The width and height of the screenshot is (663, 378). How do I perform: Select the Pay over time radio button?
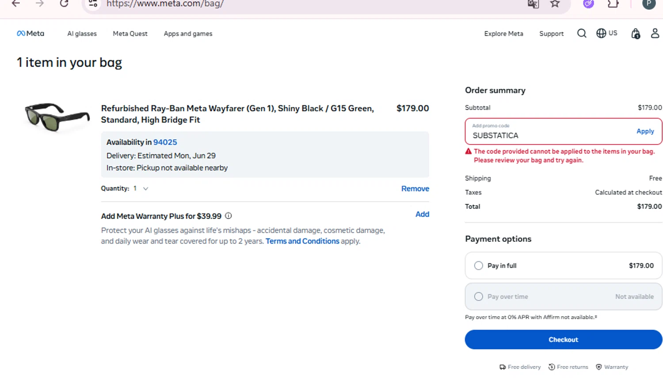(479, 297)
